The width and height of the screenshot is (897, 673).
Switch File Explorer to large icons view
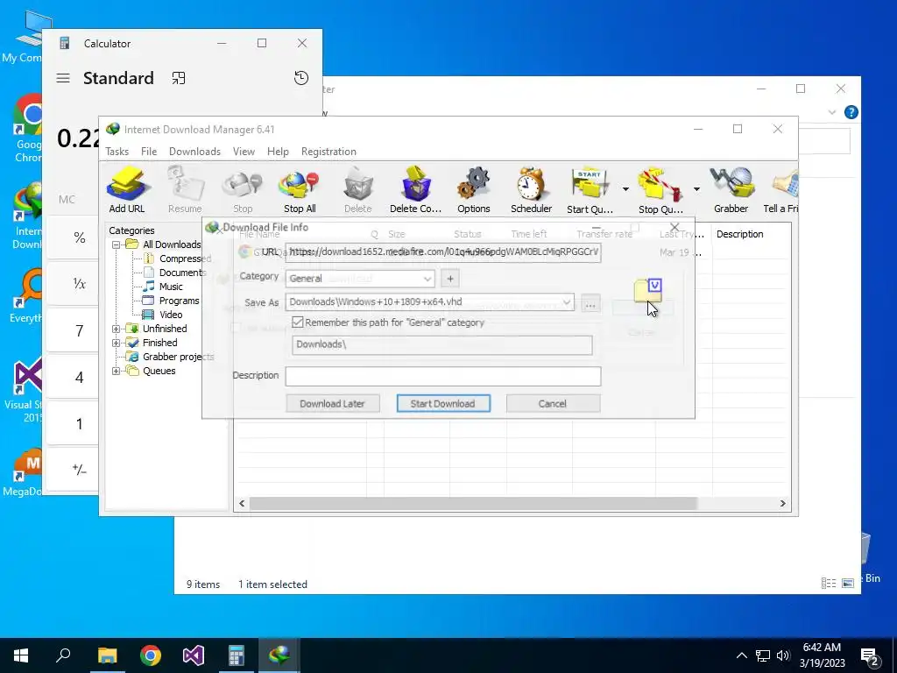(x=848, y=583)
